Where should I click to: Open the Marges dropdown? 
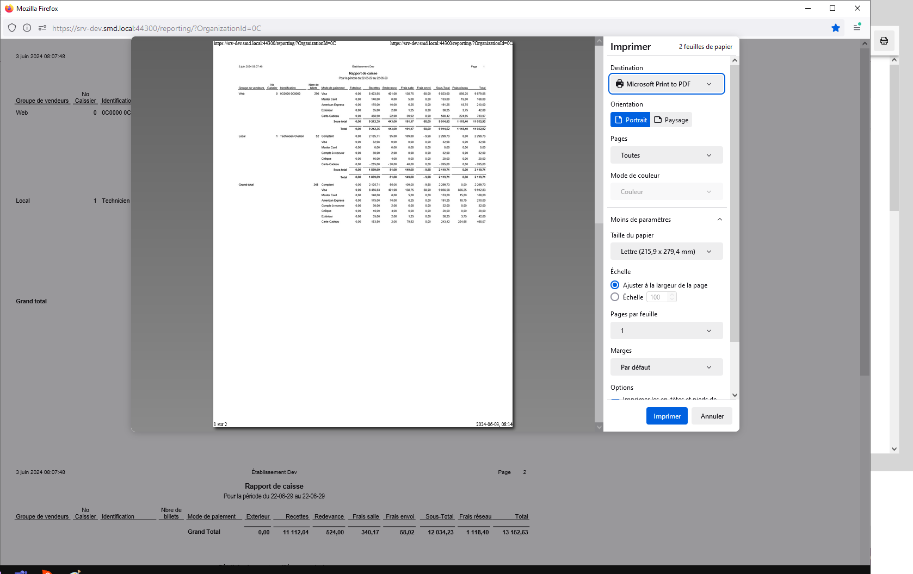coord(666,367)
